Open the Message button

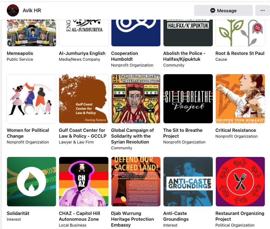(223, 11)
